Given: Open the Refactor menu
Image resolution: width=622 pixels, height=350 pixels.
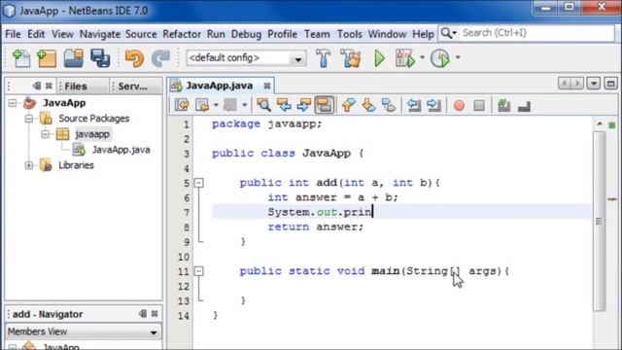Looking at the screenshot, I should 182,34.
